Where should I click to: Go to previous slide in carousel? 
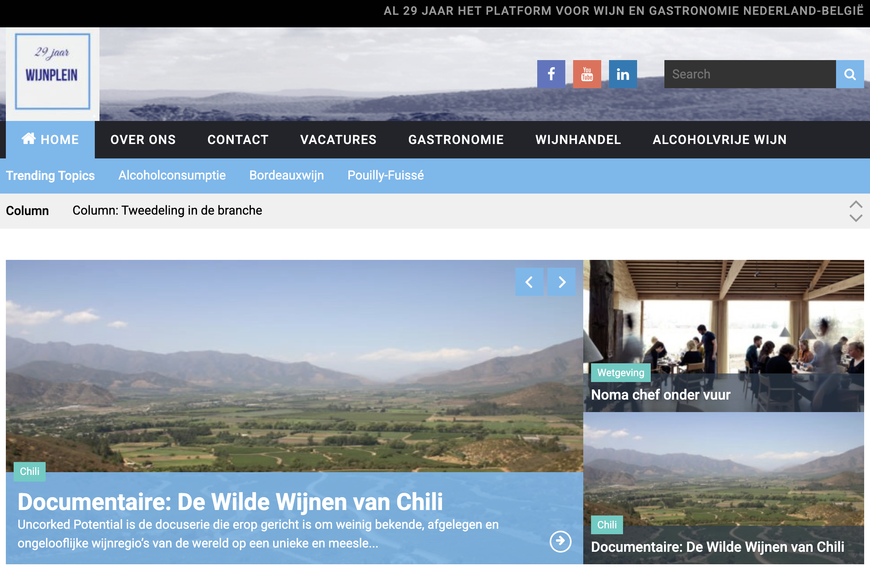529,282
